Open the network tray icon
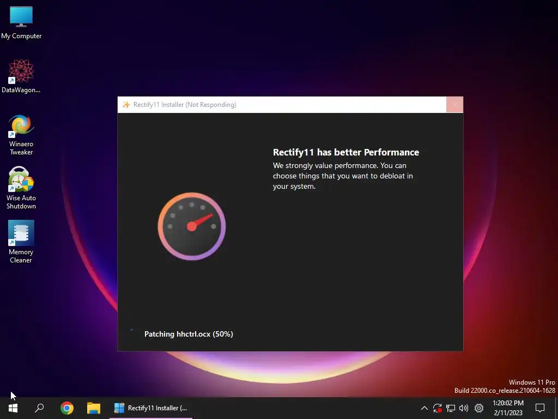558x419 pixels. coord(451,408)
